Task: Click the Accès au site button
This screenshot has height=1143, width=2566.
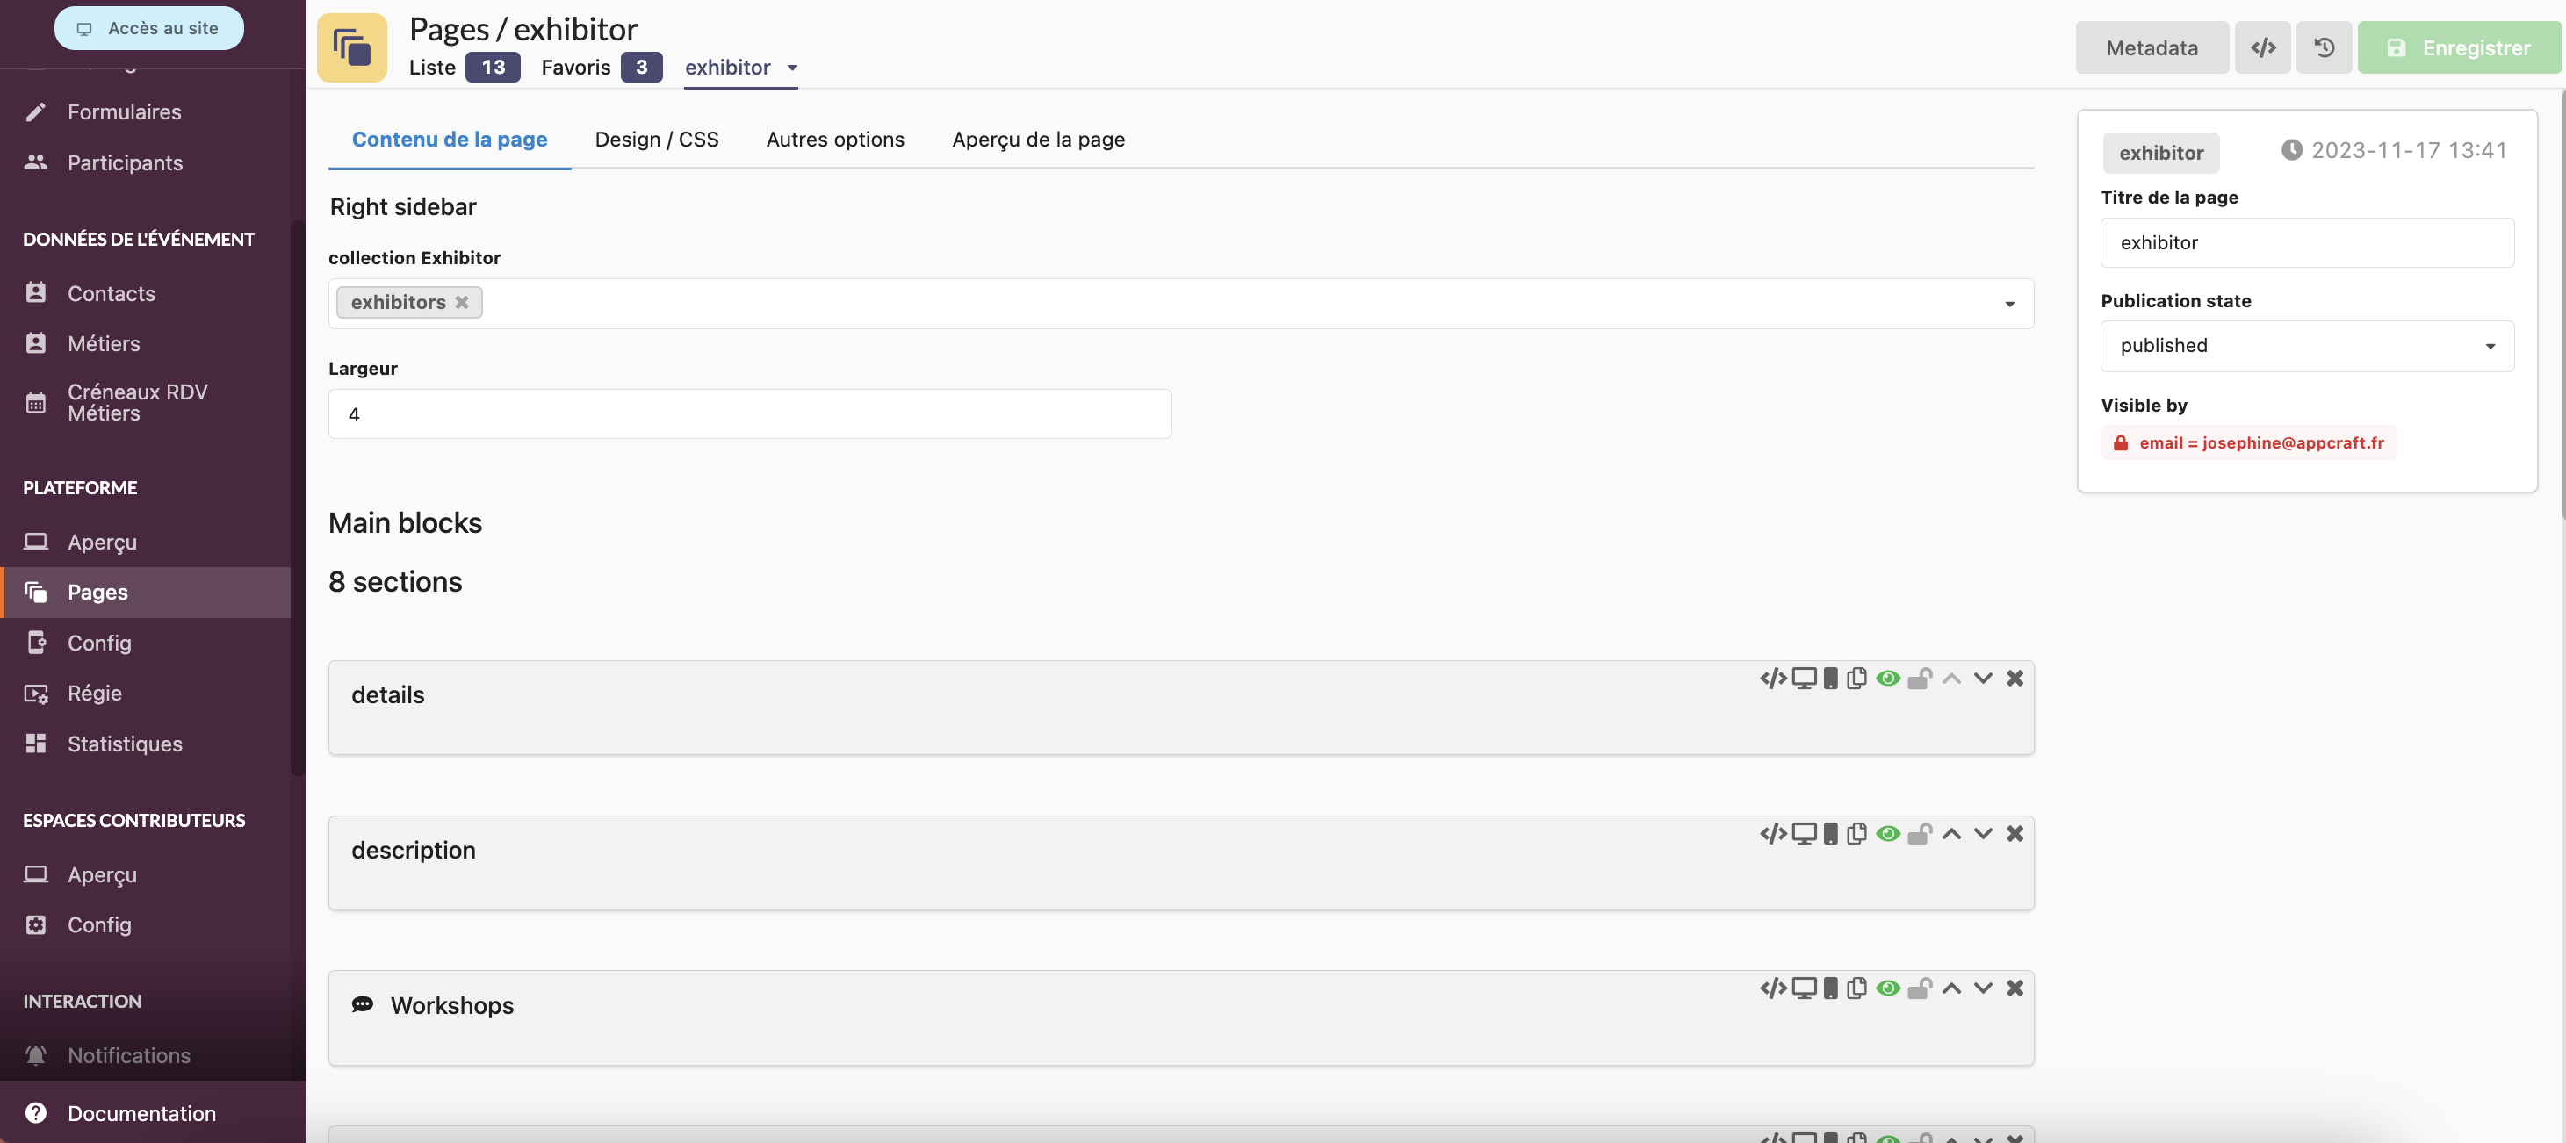Action: (x=148, y=28)
